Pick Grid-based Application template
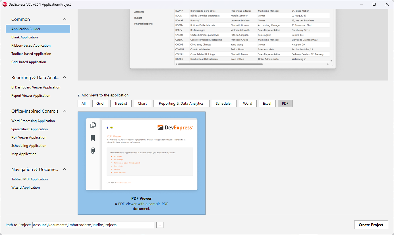 [x=38, y=62]
